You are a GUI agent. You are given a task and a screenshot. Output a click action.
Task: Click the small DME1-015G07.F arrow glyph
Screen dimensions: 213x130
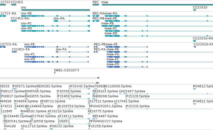55,73
